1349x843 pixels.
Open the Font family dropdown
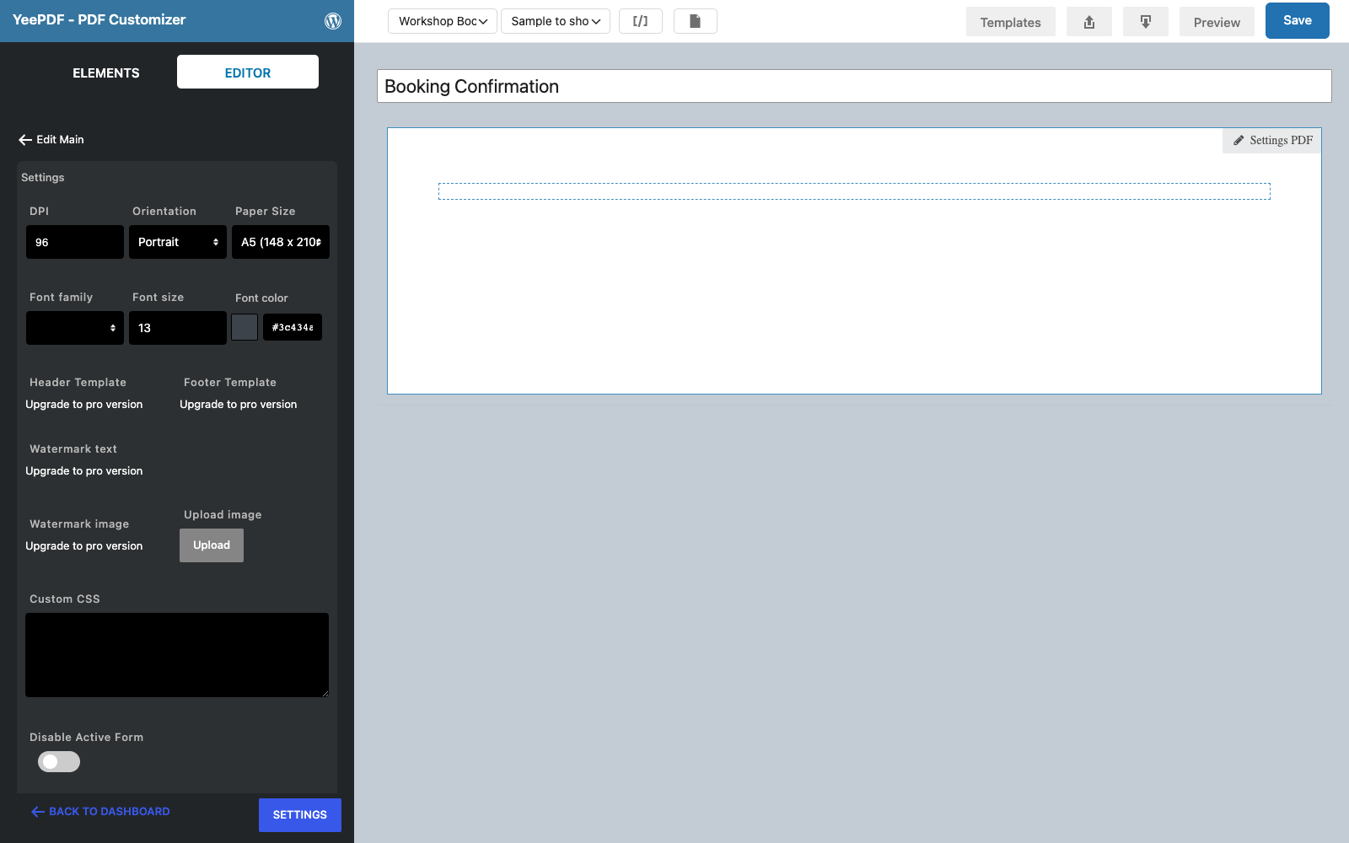(75, 328)
